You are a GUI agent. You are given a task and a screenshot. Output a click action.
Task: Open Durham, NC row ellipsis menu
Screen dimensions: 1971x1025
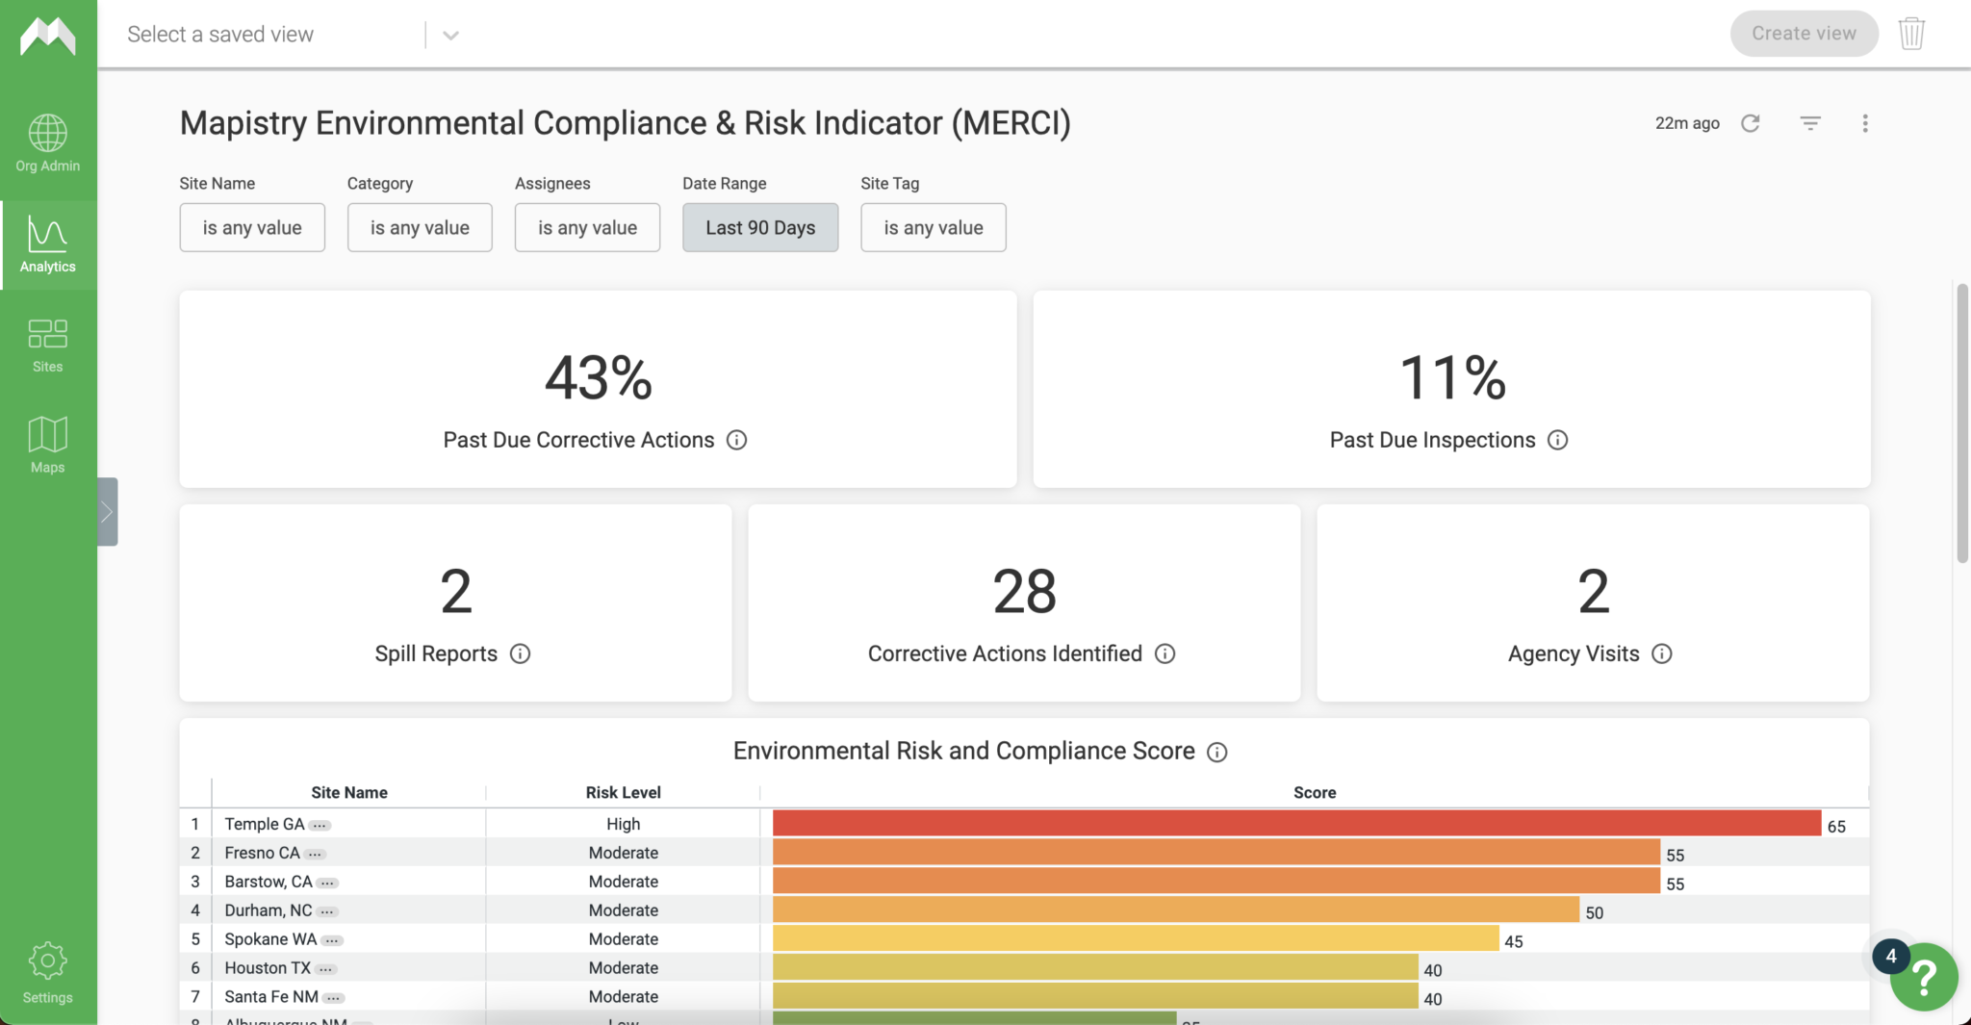(x=327, y=912)
